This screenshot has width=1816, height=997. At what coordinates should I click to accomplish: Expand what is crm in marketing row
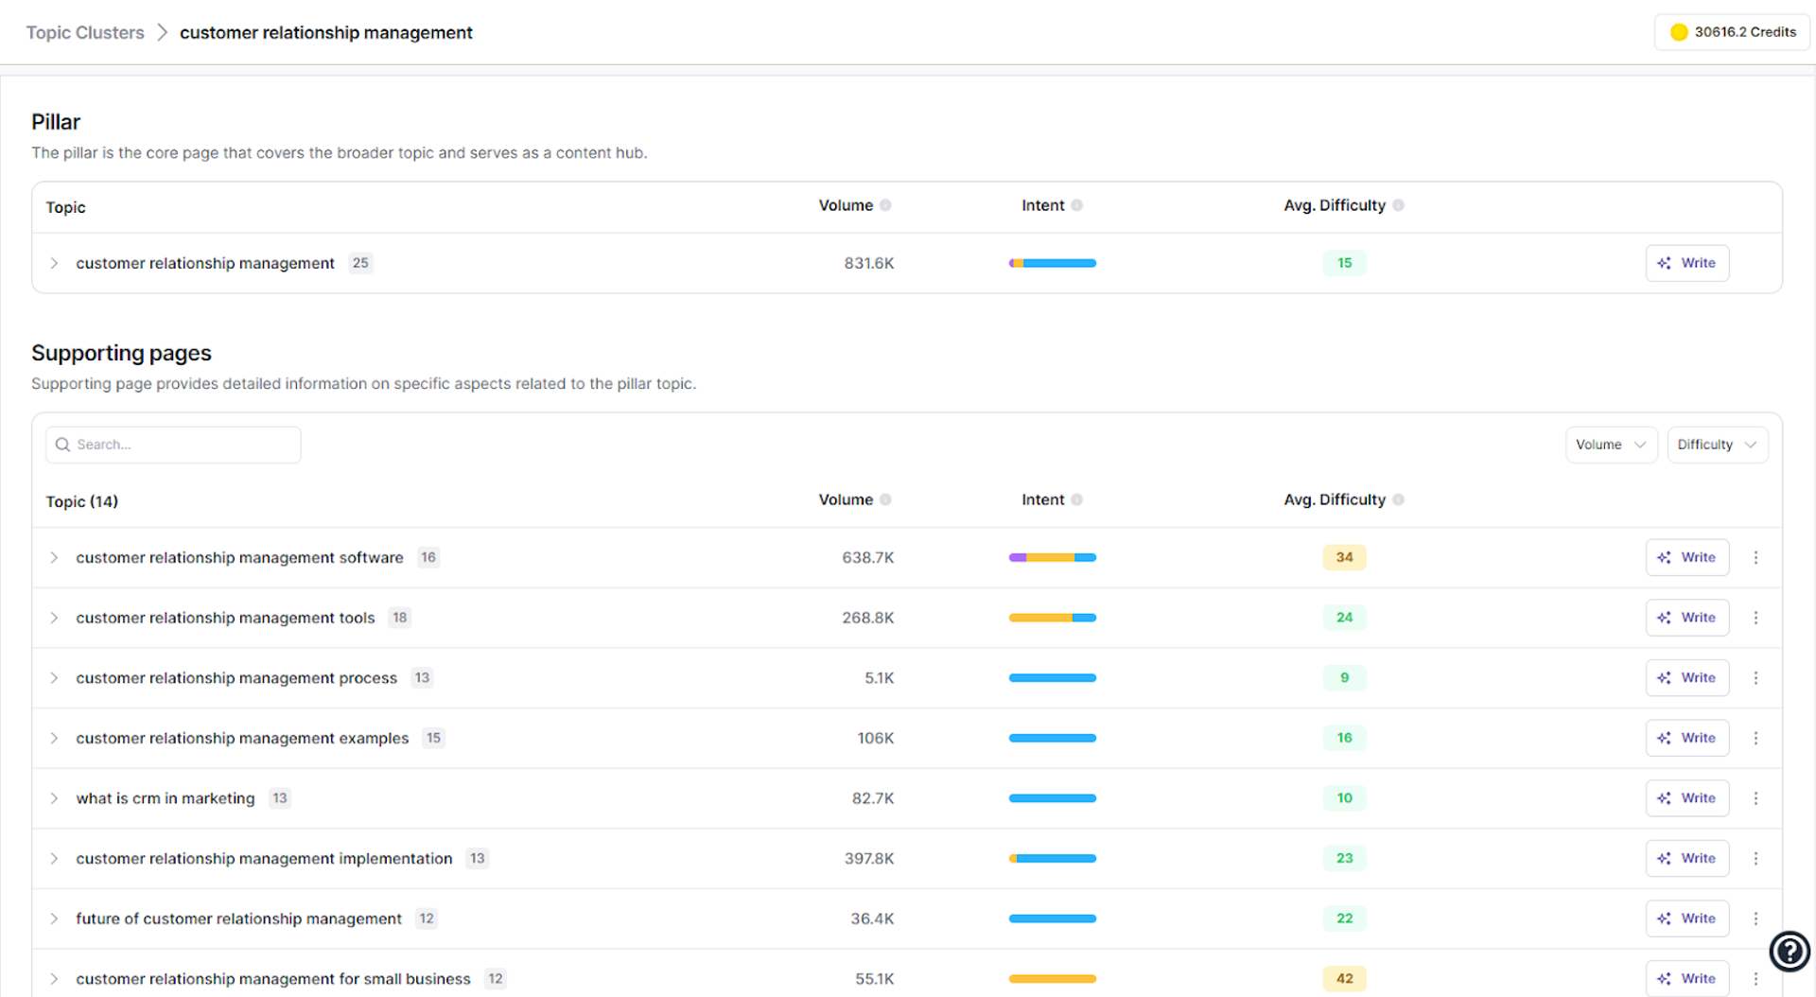click(x=54, y=798)
